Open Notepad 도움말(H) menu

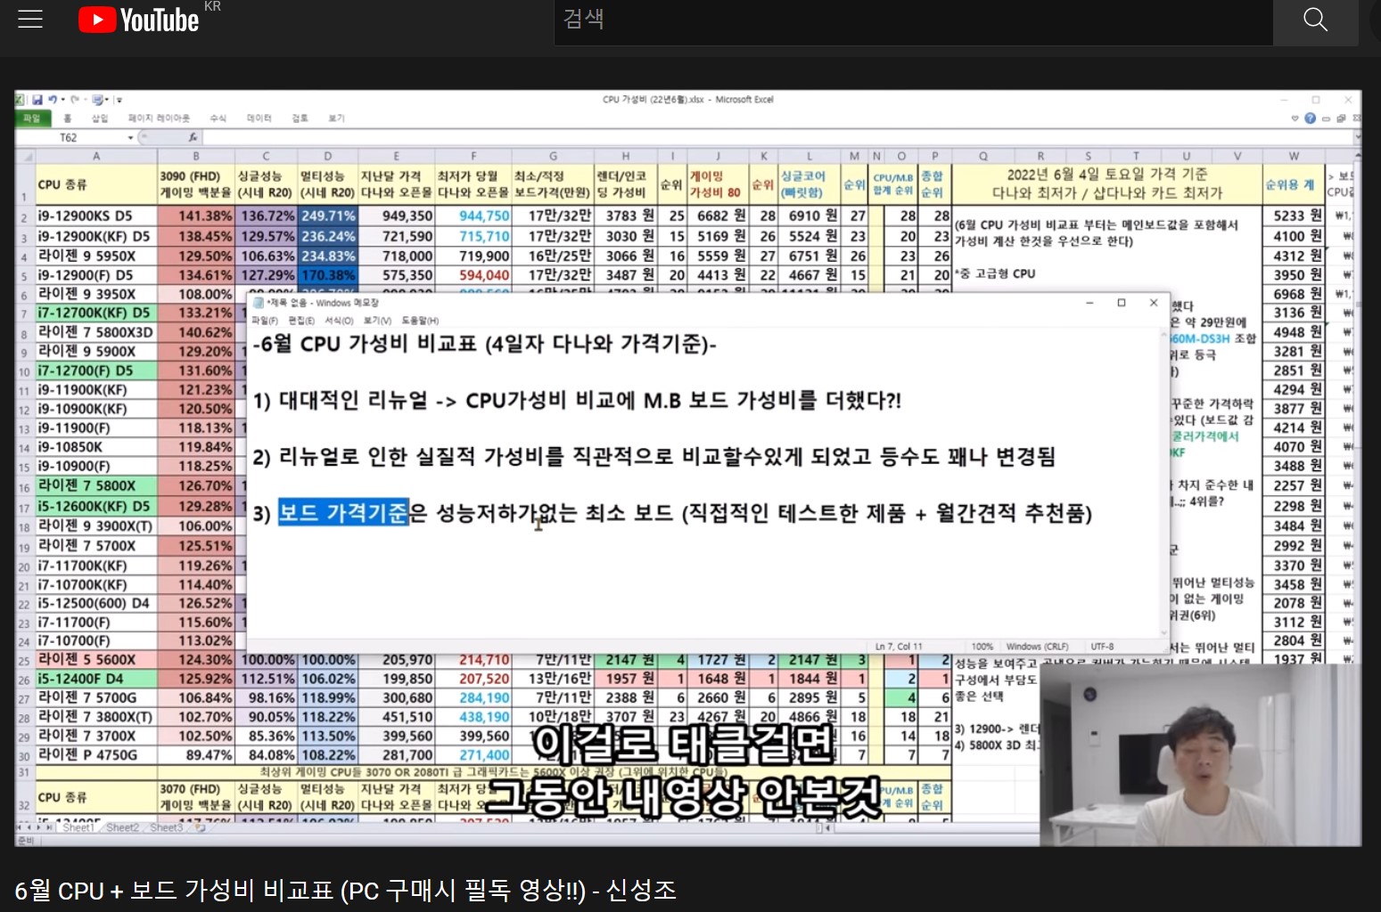point(420,321)
